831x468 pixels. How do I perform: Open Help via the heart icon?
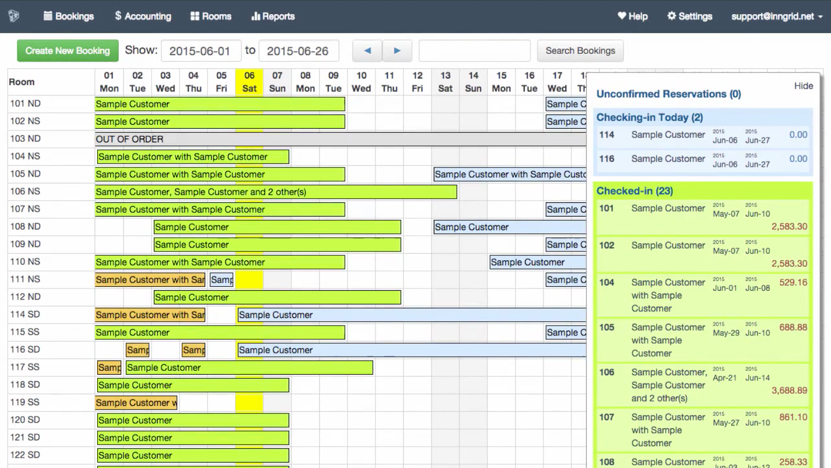click(622, 16)
